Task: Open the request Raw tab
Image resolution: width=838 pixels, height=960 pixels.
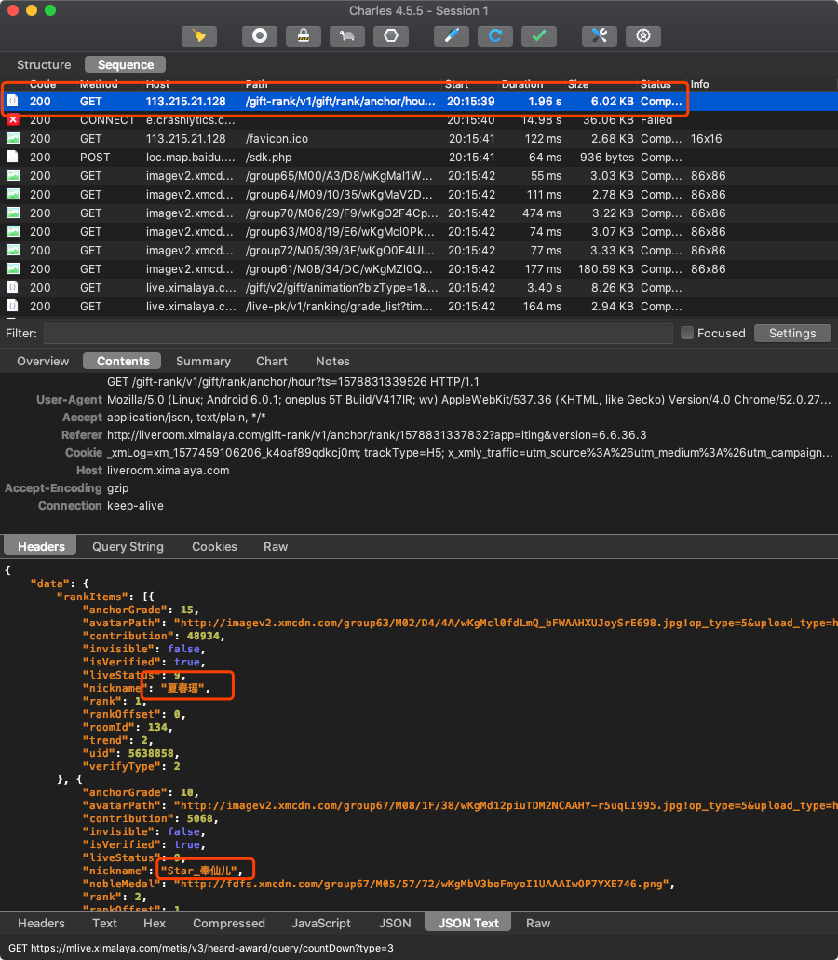Action: click(x=276, y=546)
